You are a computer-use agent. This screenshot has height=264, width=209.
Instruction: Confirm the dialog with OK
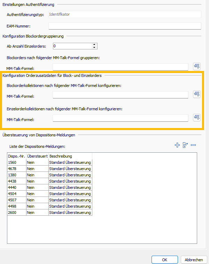[165, 259]
